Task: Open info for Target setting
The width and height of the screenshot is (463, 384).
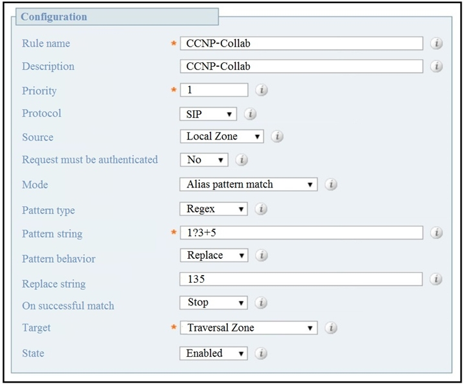Action: click(330, 328)
